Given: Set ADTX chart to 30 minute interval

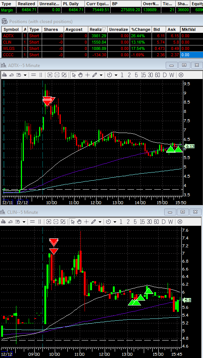Looking at the screenshot, I should [x=150, y=75].
